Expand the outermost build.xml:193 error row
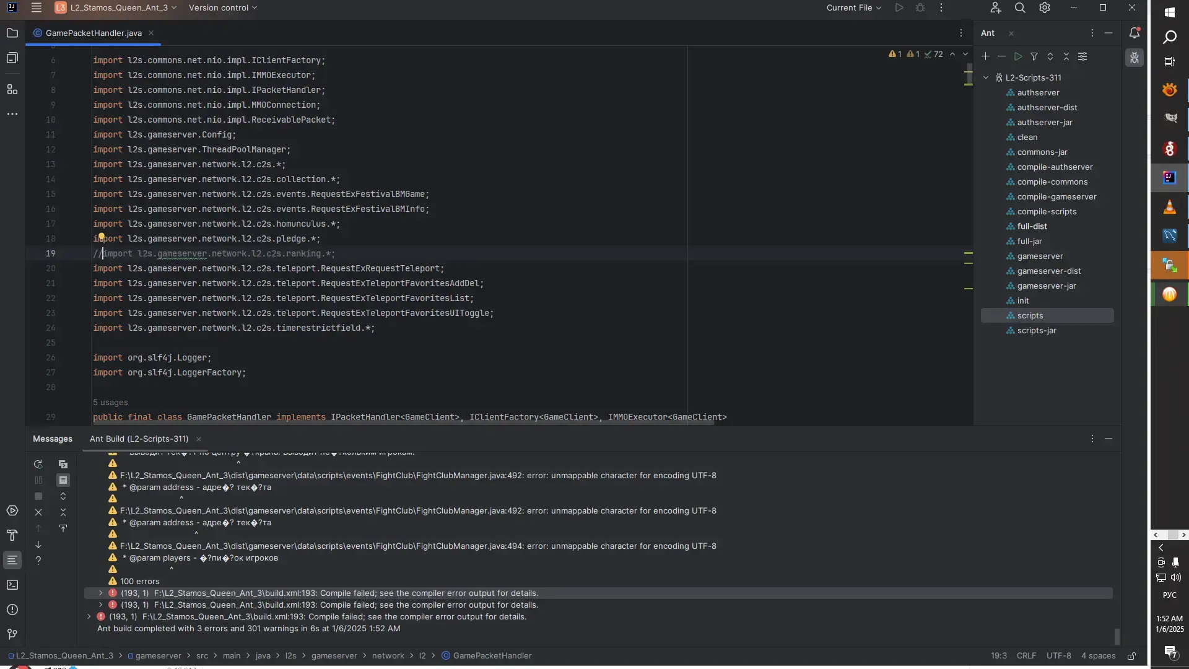 coord(89,616)
